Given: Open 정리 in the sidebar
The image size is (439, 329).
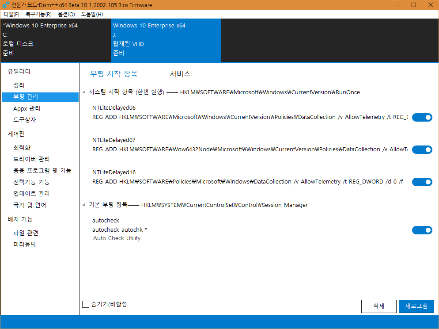Looking at the screenshot, I should pos(40,85).
